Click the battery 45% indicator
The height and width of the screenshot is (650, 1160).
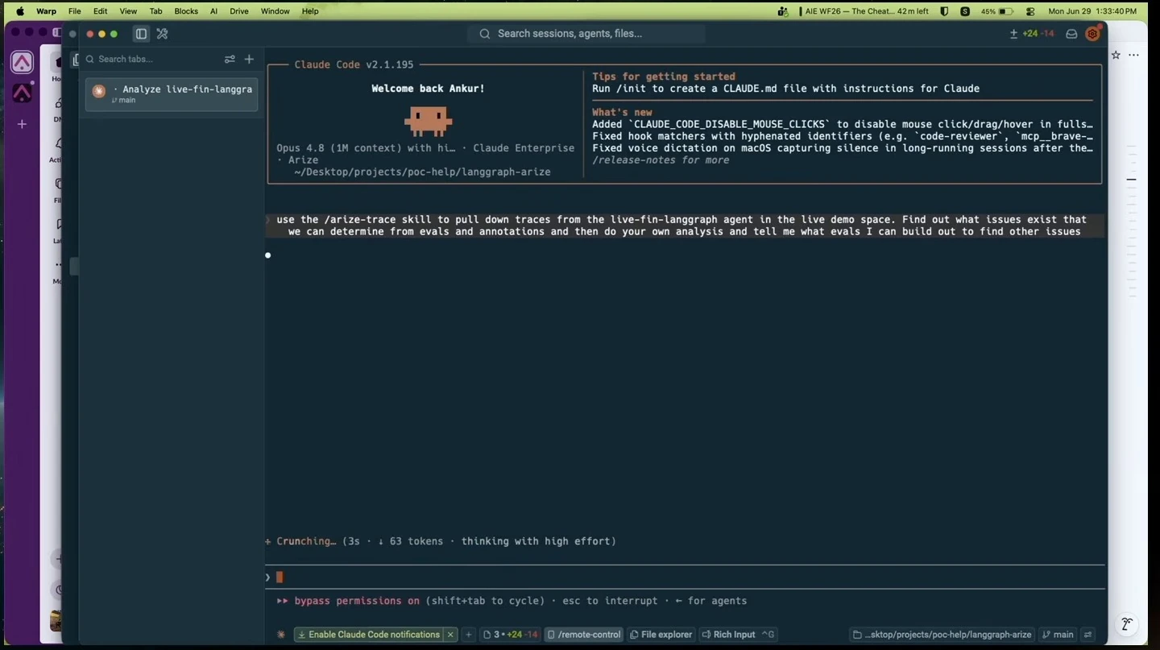tap(996, 11)
